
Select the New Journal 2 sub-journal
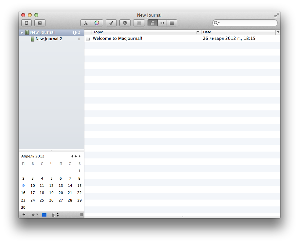[51, 39]
